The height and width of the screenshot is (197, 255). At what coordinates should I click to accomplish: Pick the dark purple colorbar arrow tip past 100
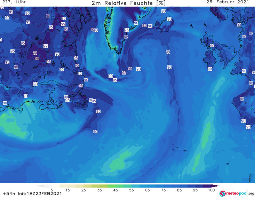215,186
